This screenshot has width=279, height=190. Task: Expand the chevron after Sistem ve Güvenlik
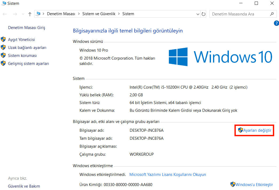click(x=119, y=14)
